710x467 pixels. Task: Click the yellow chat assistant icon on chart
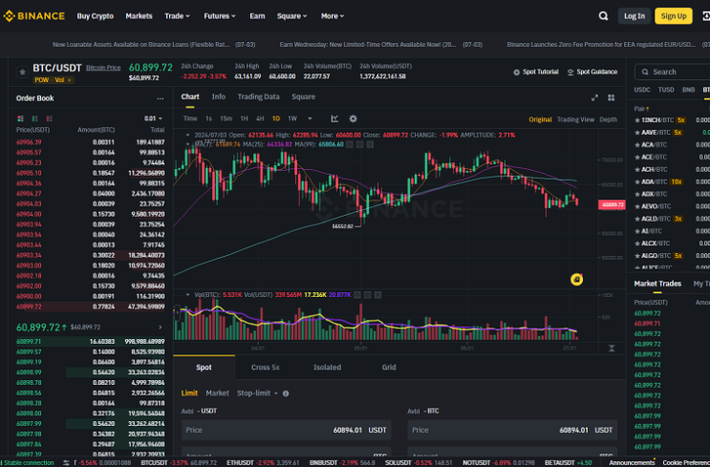point(576,279)
